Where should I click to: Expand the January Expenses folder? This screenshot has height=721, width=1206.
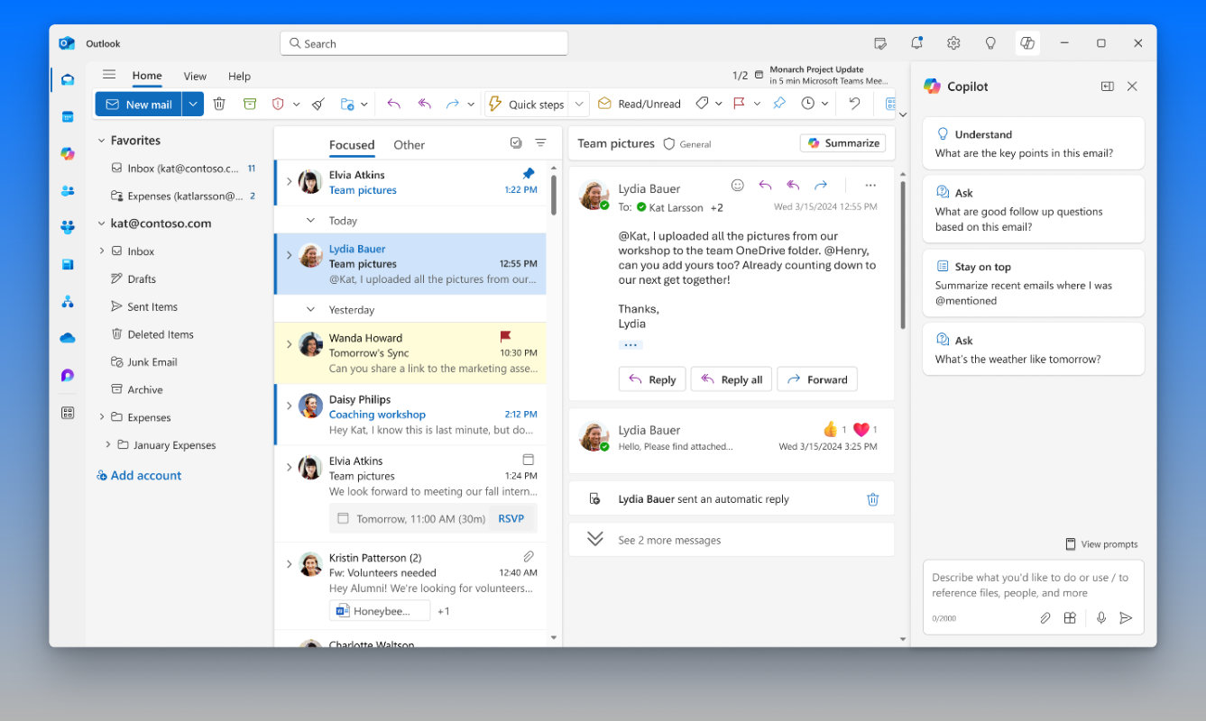click(x=108, y=445)
